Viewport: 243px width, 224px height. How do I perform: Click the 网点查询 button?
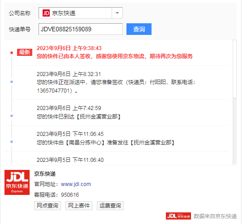coord(48,206)
